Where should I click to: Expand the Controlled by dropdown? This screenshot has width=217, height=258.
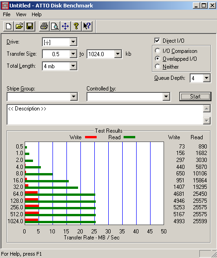click(166, 97)
